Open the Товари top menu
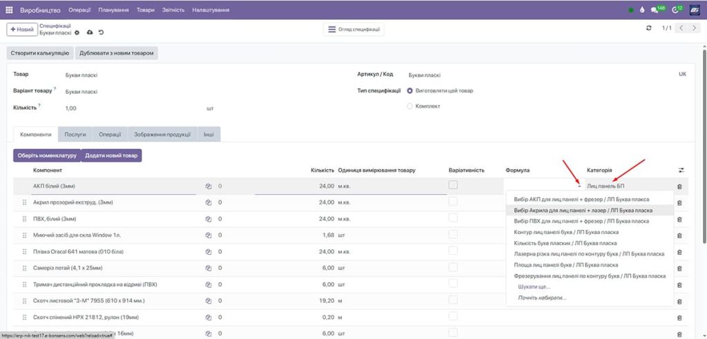707x339 pixels. pyautogui.click(x=146, y=10)
